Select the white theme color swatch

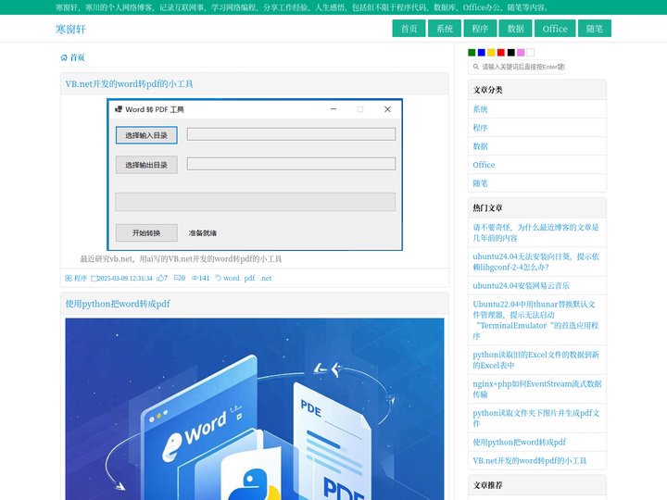531,52
